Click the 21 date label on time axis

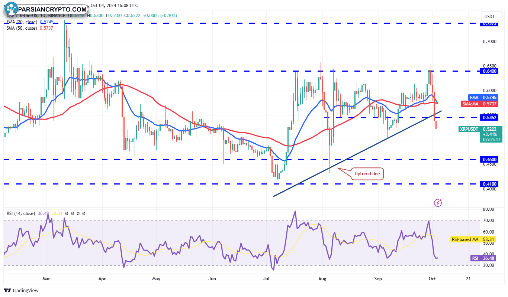[x=468, y=278]
